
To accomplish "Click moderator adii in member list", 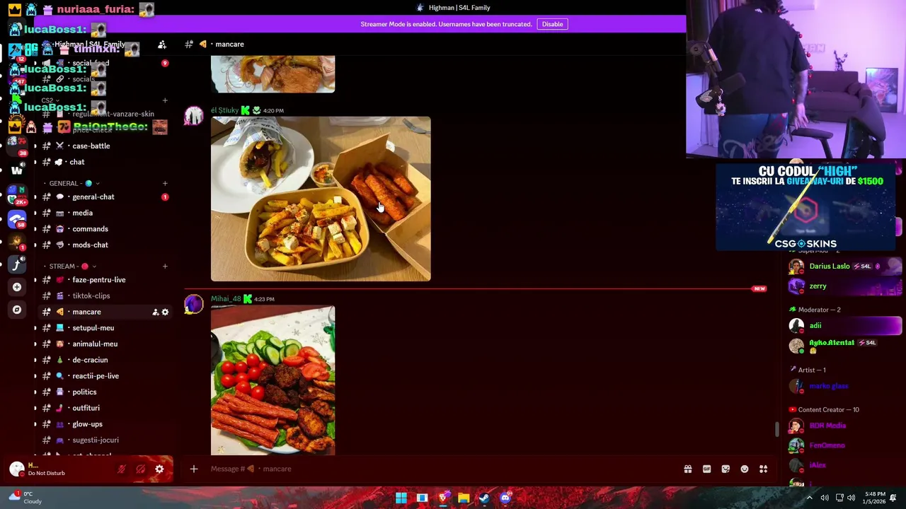I will point(845,326).
